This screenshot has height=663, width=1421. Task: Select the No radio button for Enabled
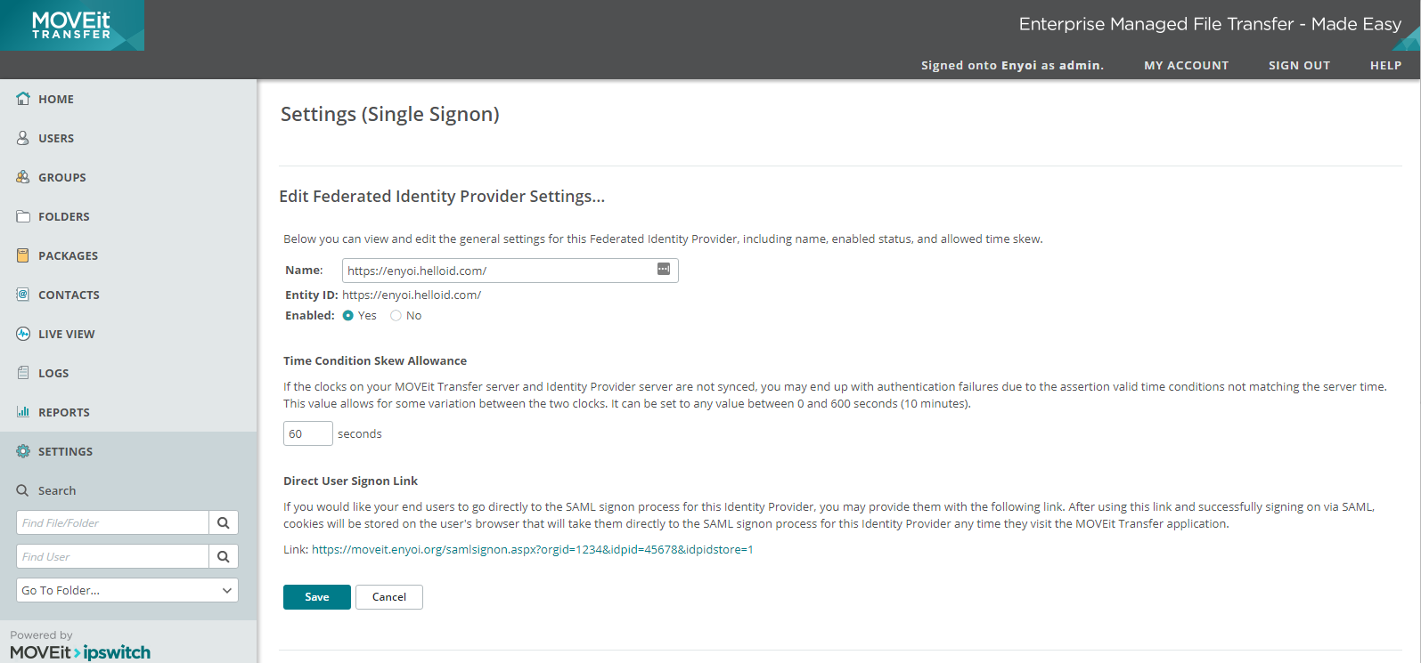pyautogui.click(x=396, y=316)
